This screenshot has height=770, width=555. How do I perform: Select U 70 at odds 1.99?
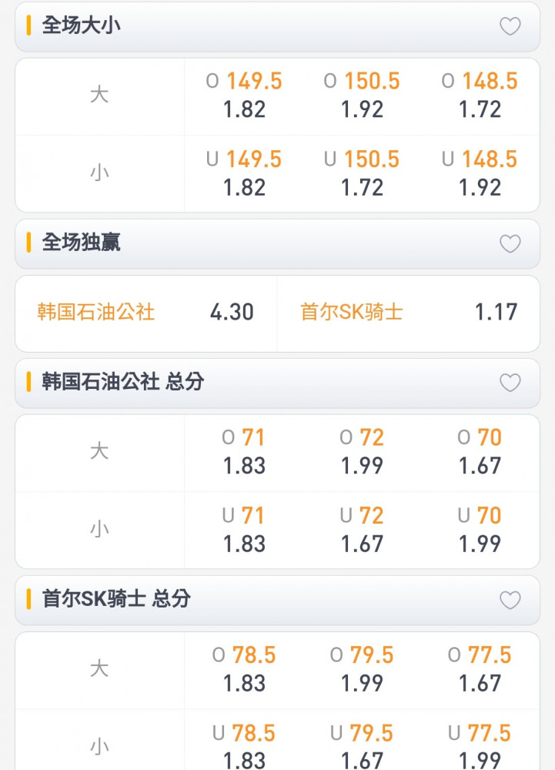pos(480,530)
